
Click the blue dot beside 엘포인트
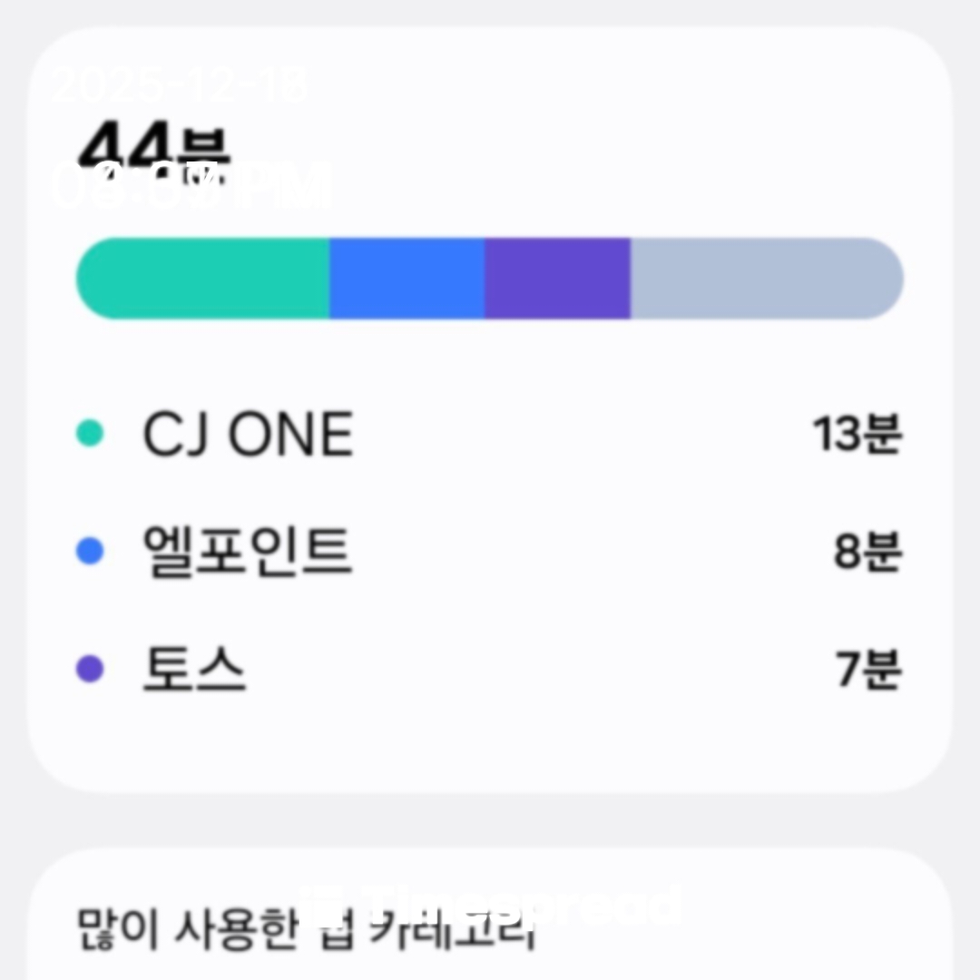tap(90, 552)
